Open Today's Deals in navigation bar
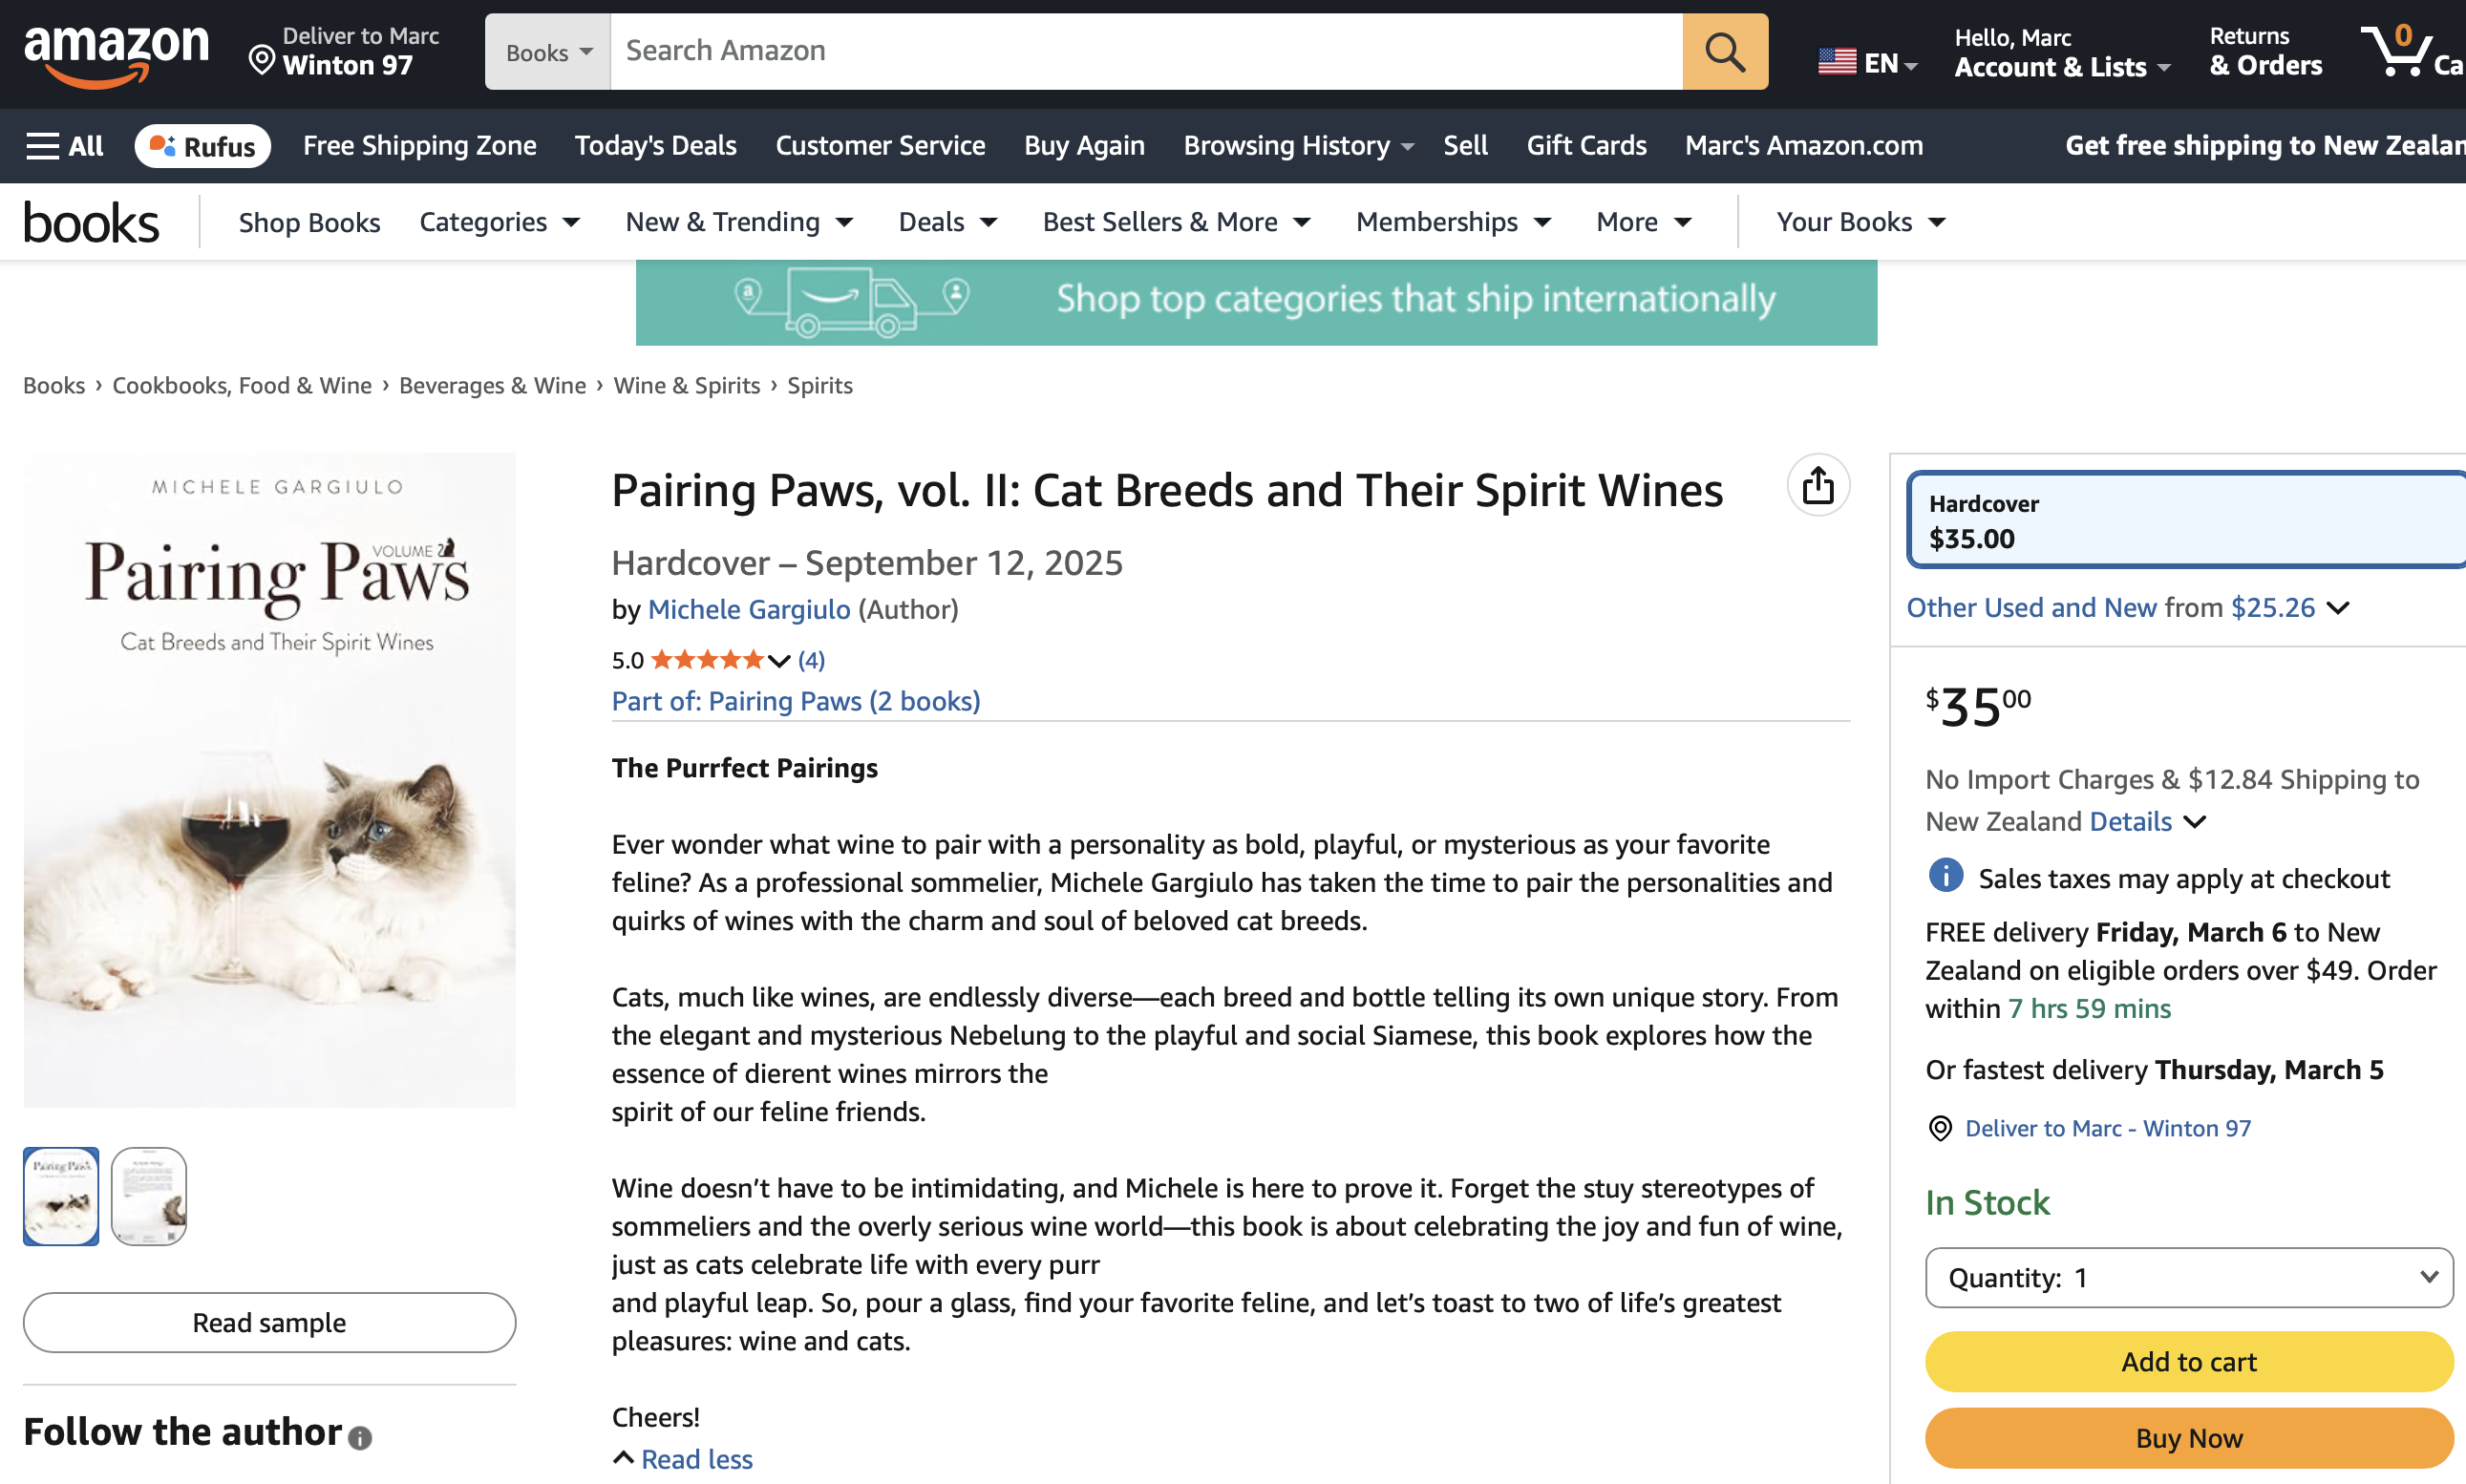Screen dimensions: 2466x1484 tap(655, 146)
